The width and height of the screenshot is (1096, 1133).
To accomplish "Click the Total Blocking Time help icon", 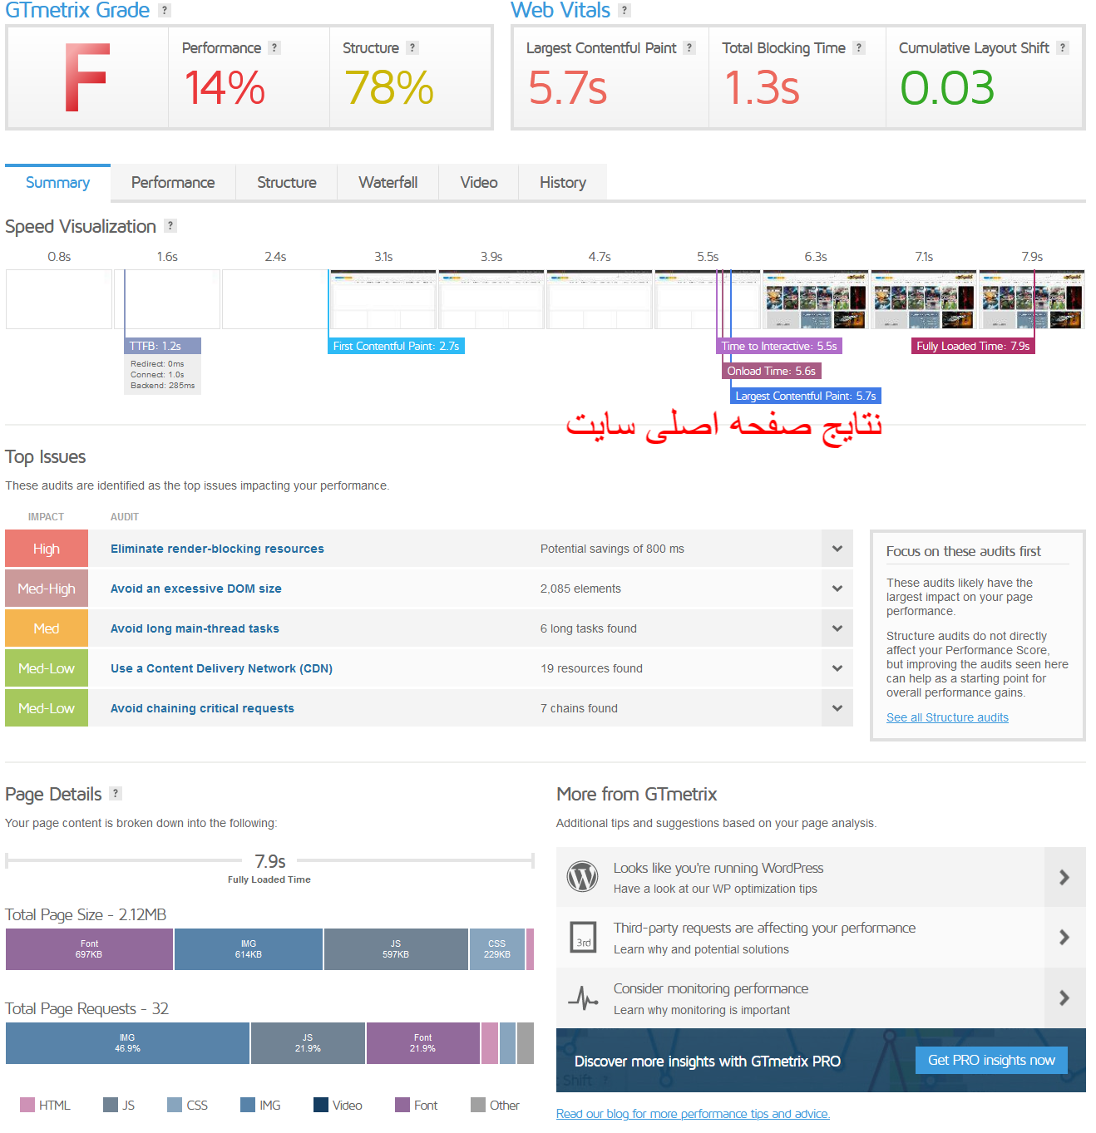I will [x=859, y=48].
